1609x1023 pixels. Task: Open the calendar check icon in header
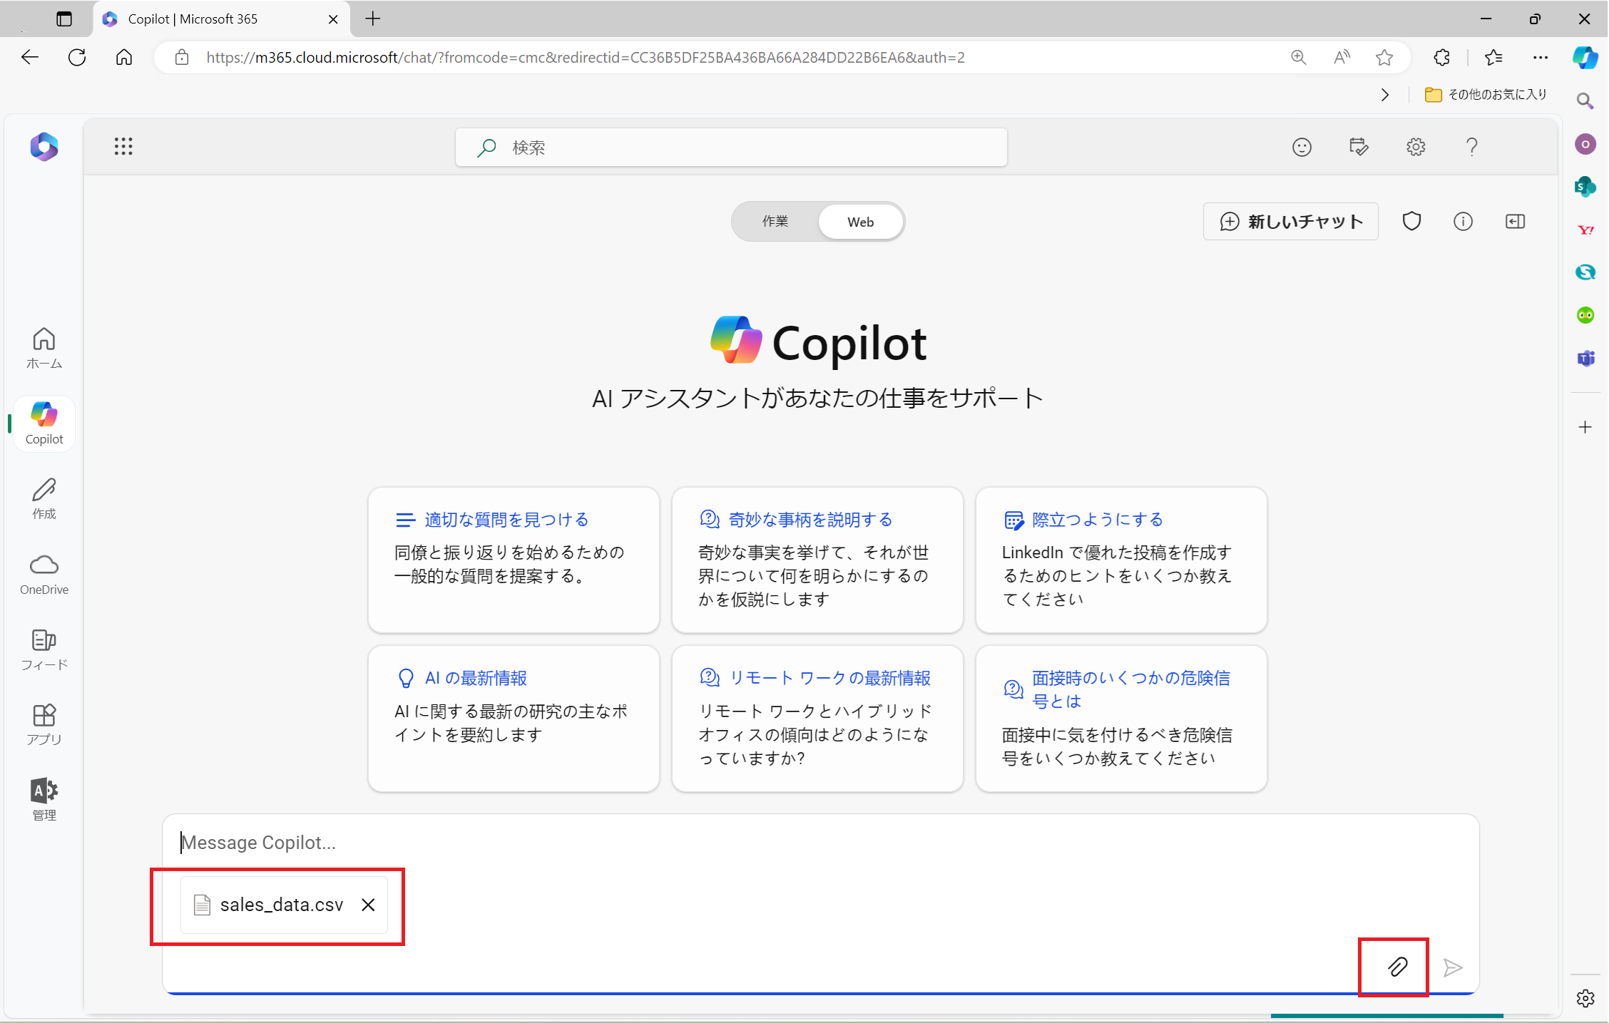pos(1359,147)
